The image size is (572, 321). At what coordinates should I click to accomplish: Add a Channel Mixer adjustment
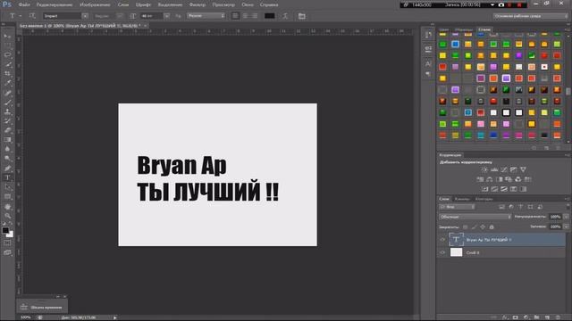coord(518,179)
